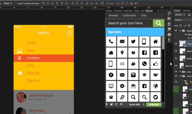Collapse the menu layer group

(x=180, y=76)
